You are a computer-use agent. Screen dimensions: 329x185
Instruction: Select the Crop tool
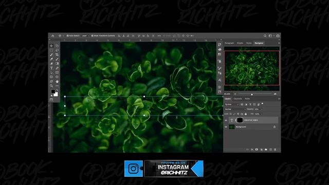point(57,55)
